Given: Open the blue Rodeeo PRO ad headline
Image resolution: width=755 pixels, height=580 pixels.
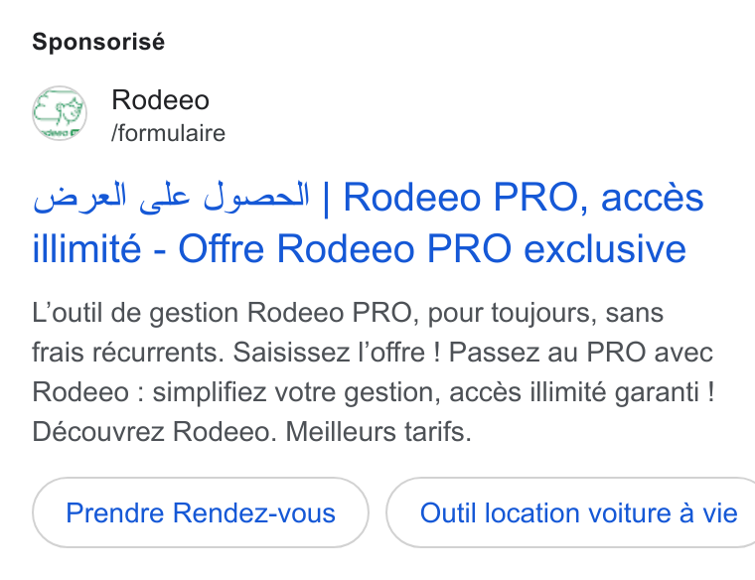Looking at the screenshot, I should [x=369, y=222].
